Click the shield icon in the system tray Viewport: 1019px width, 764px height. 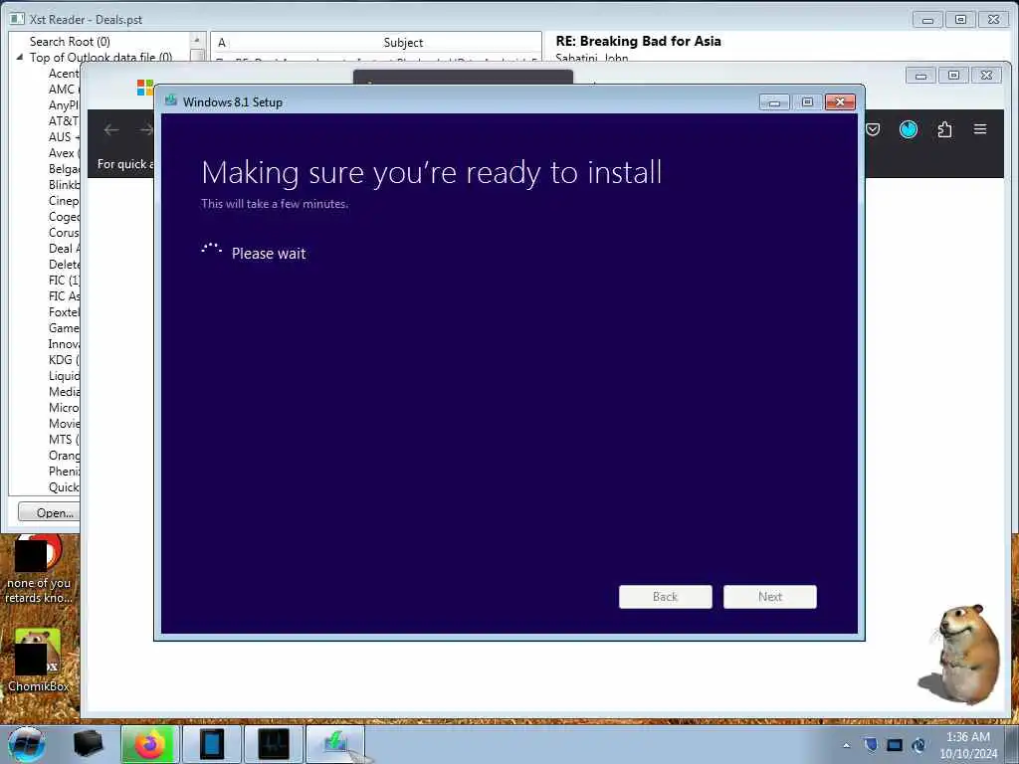pyautogui.click(x=871, y=744)
